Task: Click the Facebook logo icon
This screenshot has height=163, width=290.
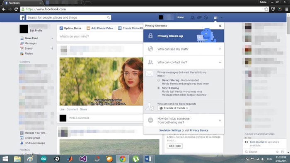Action: [22, 17]
